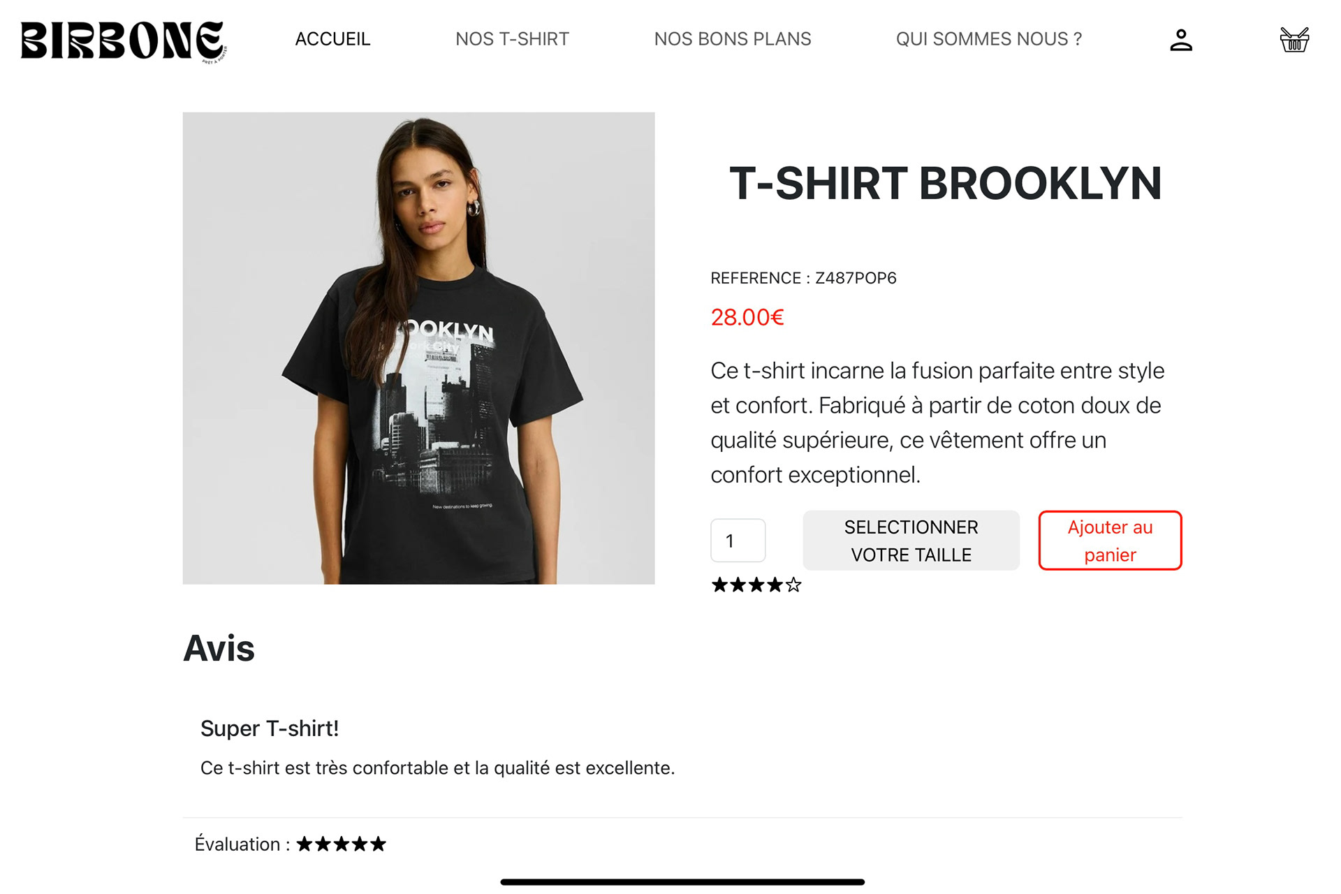Viewport: 1341px width, 894px height.
Task: Open the shopping basket icon
Action: pyautogui.click(x=1294, y=40)
